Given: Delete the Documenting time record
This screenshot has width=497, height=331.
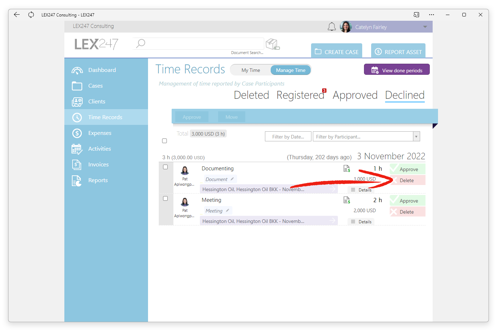Looking at the screenshot, I should [408, 180].
